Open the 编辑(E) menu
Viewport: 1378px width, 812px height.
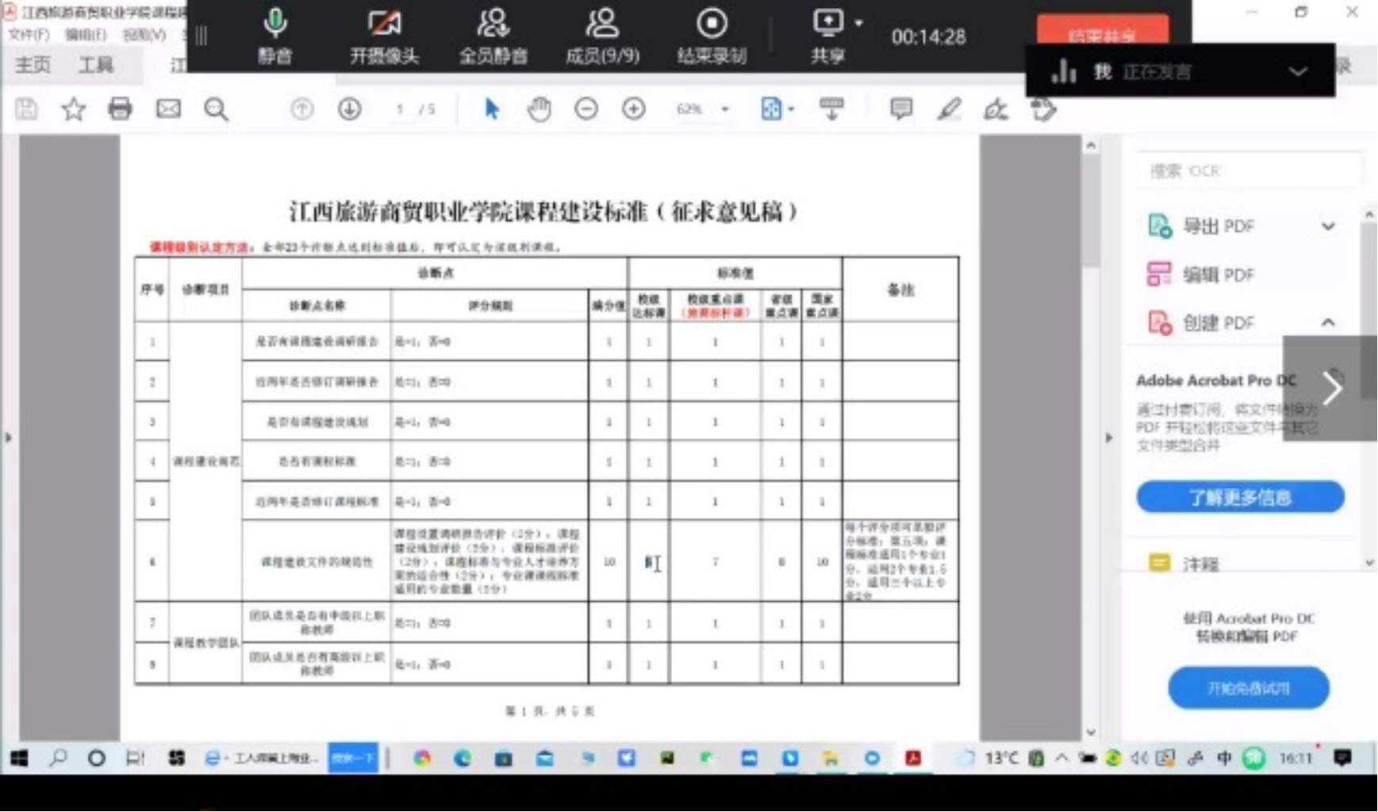85,34
